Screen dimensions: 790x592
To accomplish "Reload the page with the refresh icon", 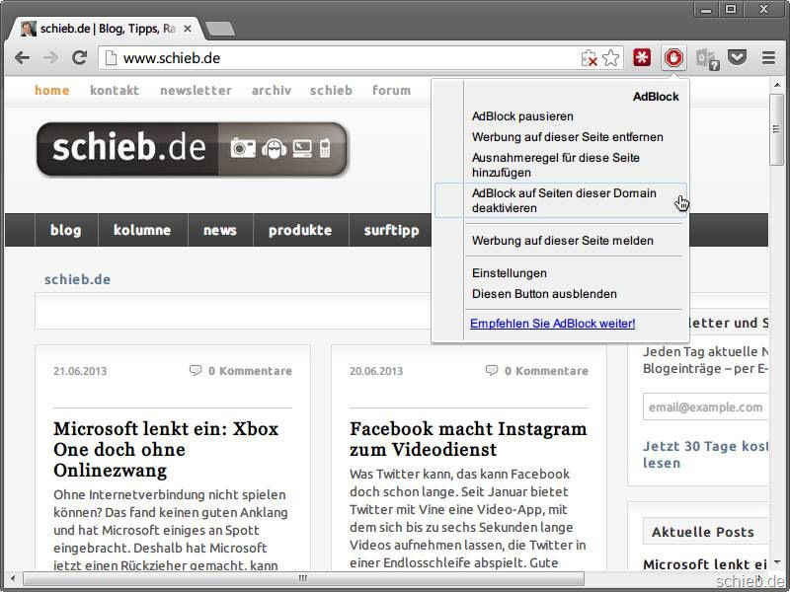I will 80,58.
